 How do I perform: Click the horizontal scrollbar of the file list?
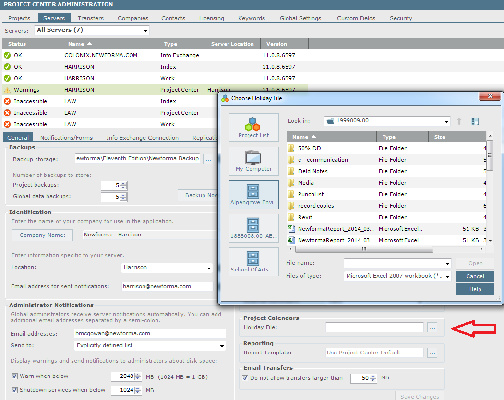point(364,249)
